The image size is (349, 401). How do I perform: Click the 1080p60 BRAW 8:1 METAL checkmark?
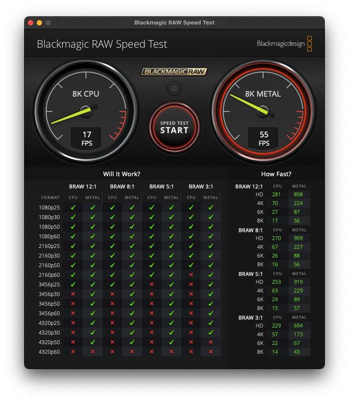132,236
